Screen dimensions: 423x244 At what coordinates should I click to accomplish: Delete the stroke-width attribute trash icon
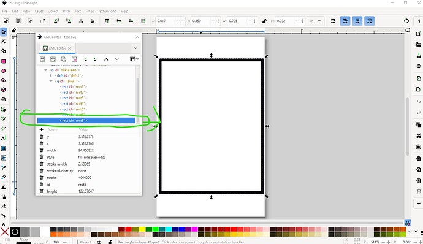click(41, 164)
